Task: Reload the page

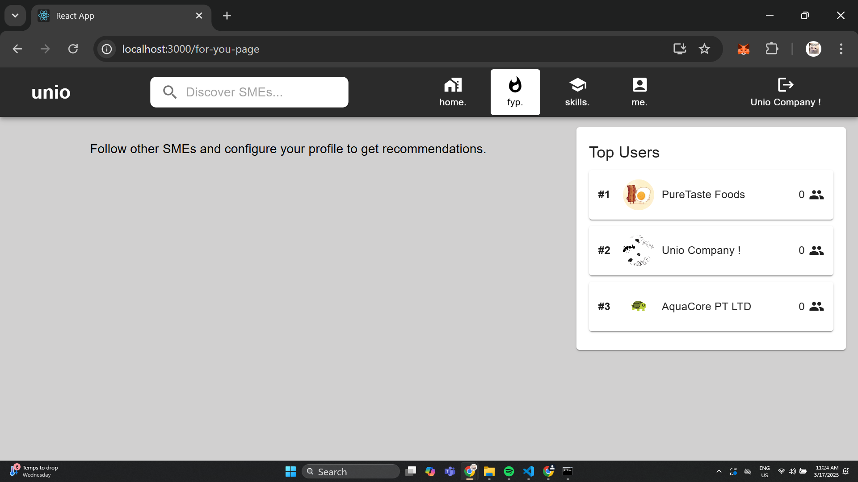Action: click(73, 49)
